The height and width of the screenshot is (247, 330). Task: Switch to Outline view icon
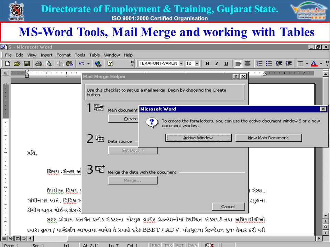(24, 238)
